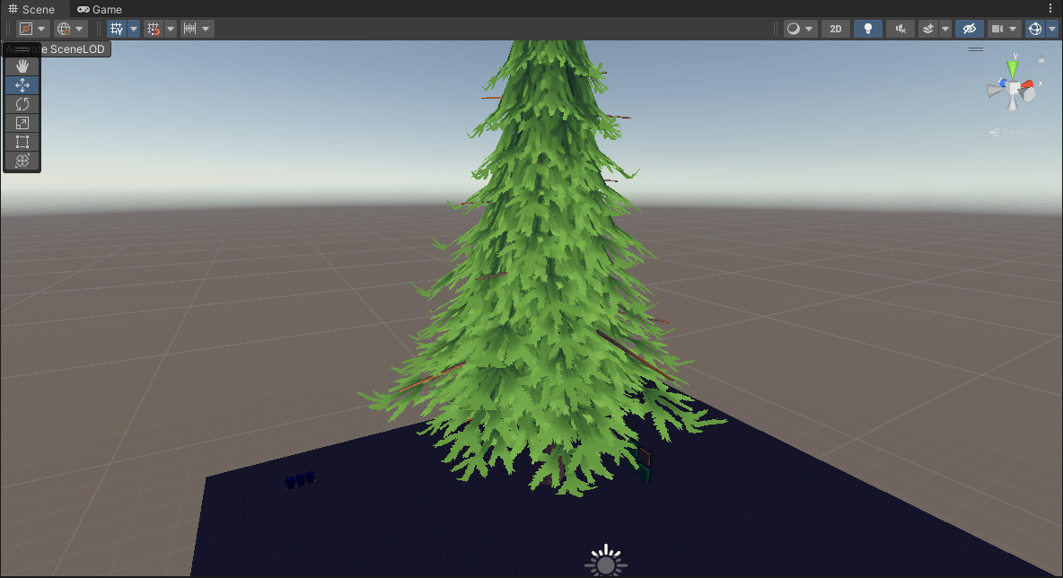Click the green Y axis cone on gizmo
This screenshot has height=578, width=1063.
click(x=1013, y=68)
